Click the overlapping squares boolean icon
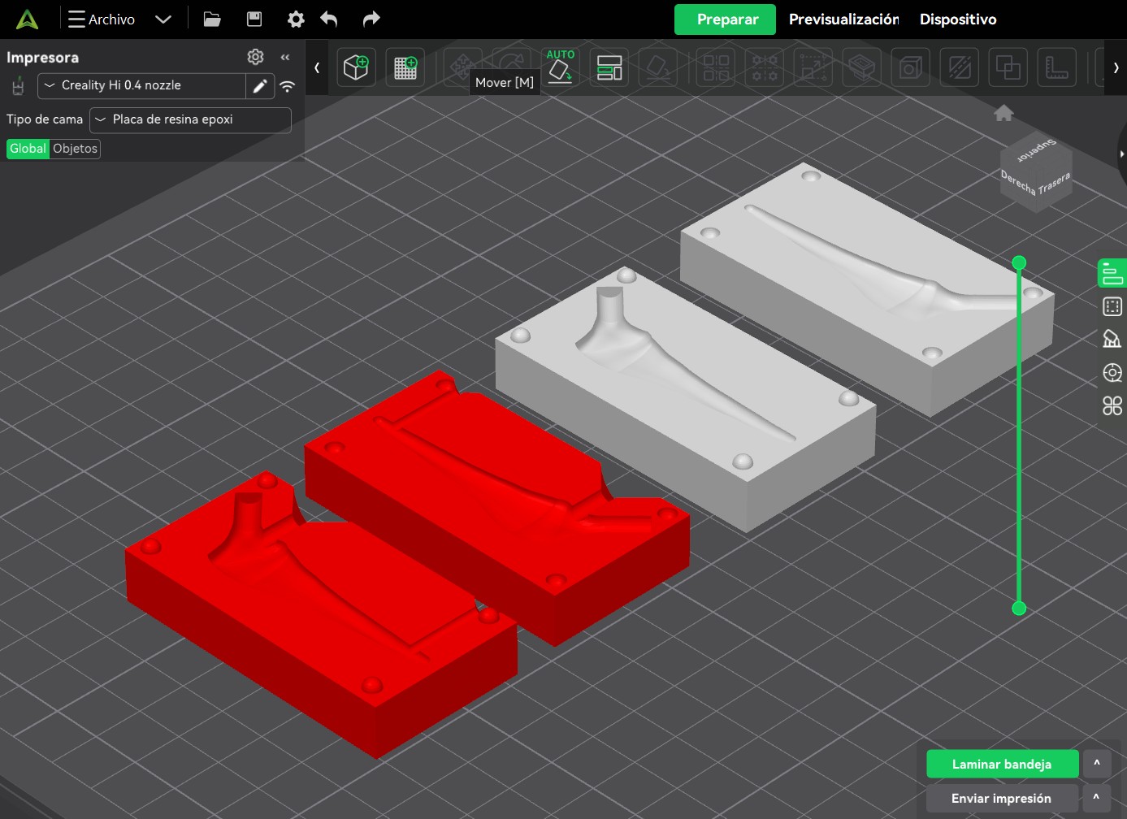 click(x=1008, y=67)
